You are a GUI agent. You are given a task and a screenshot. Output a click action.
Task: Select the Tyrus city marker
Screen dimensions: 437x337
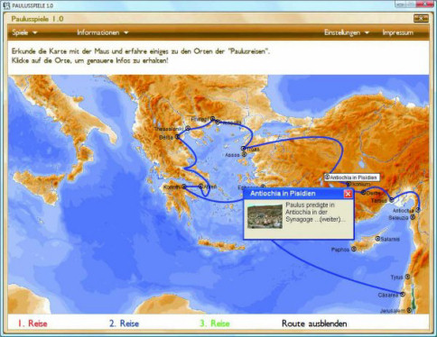point(407,277)
